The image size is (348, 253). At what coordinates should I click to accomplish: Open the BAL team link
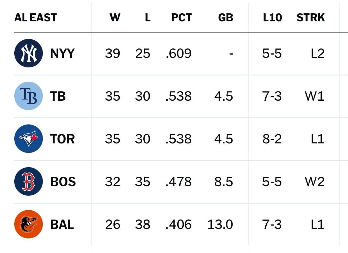[62, 224]
